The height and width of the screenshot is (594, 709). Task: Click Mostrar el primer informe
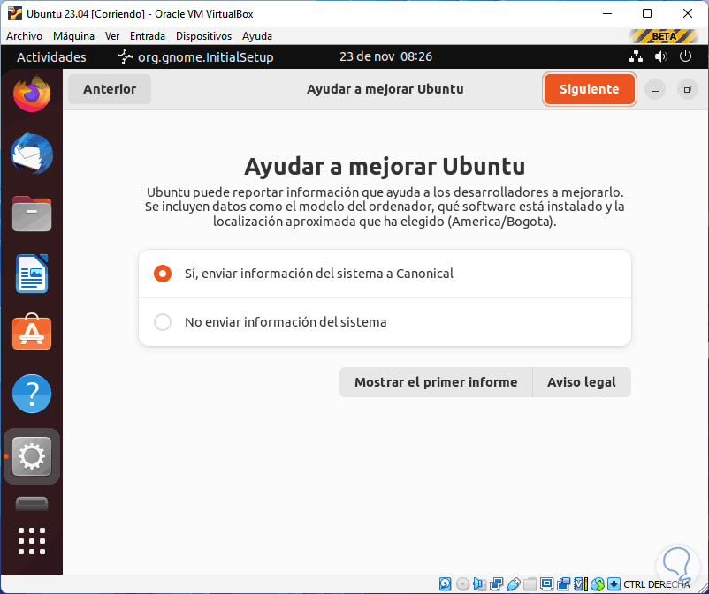pos(436,382)
